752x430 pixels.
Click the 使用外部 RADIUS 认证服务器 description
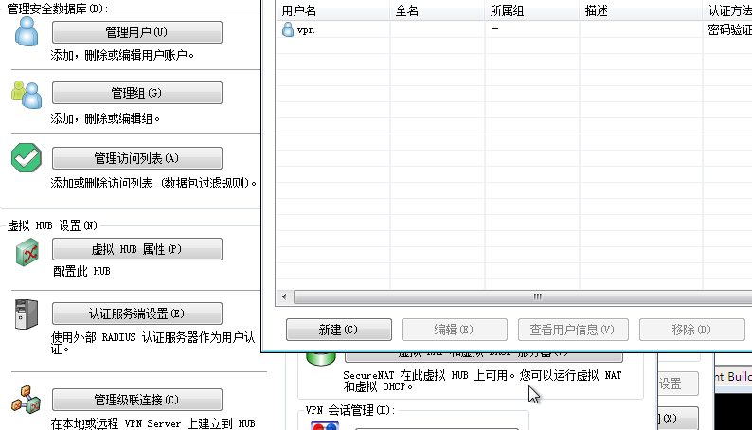[153, 343]
